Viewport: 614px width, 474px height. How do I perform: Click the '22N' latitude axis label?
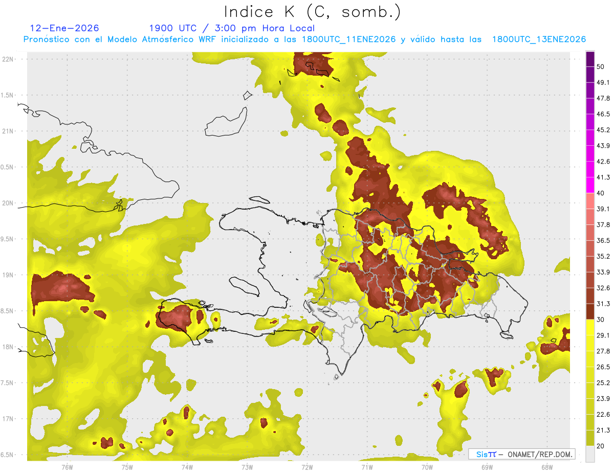[x=9, y=59]
